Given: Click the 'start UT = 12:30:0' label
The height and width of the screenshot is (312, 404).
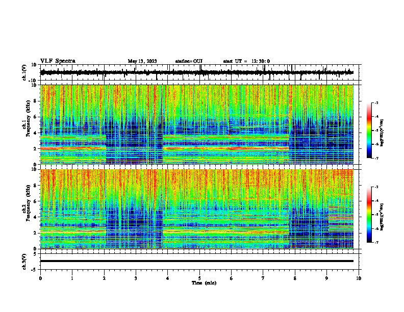Looking at the screenshot, I should pyautogui.click(x=246, y=61).
